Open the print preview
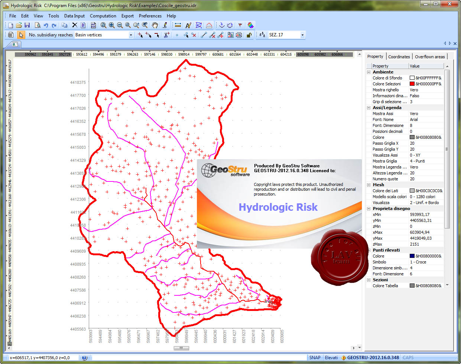 click(x=38, y=25)
